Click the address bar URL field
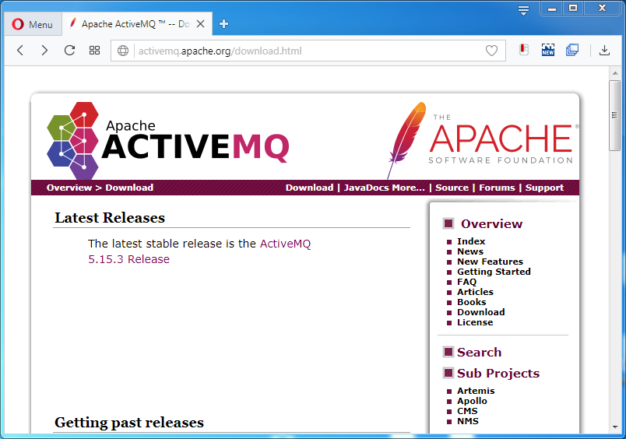Viewport: 626px width, 439px height. tap(308, 51)
